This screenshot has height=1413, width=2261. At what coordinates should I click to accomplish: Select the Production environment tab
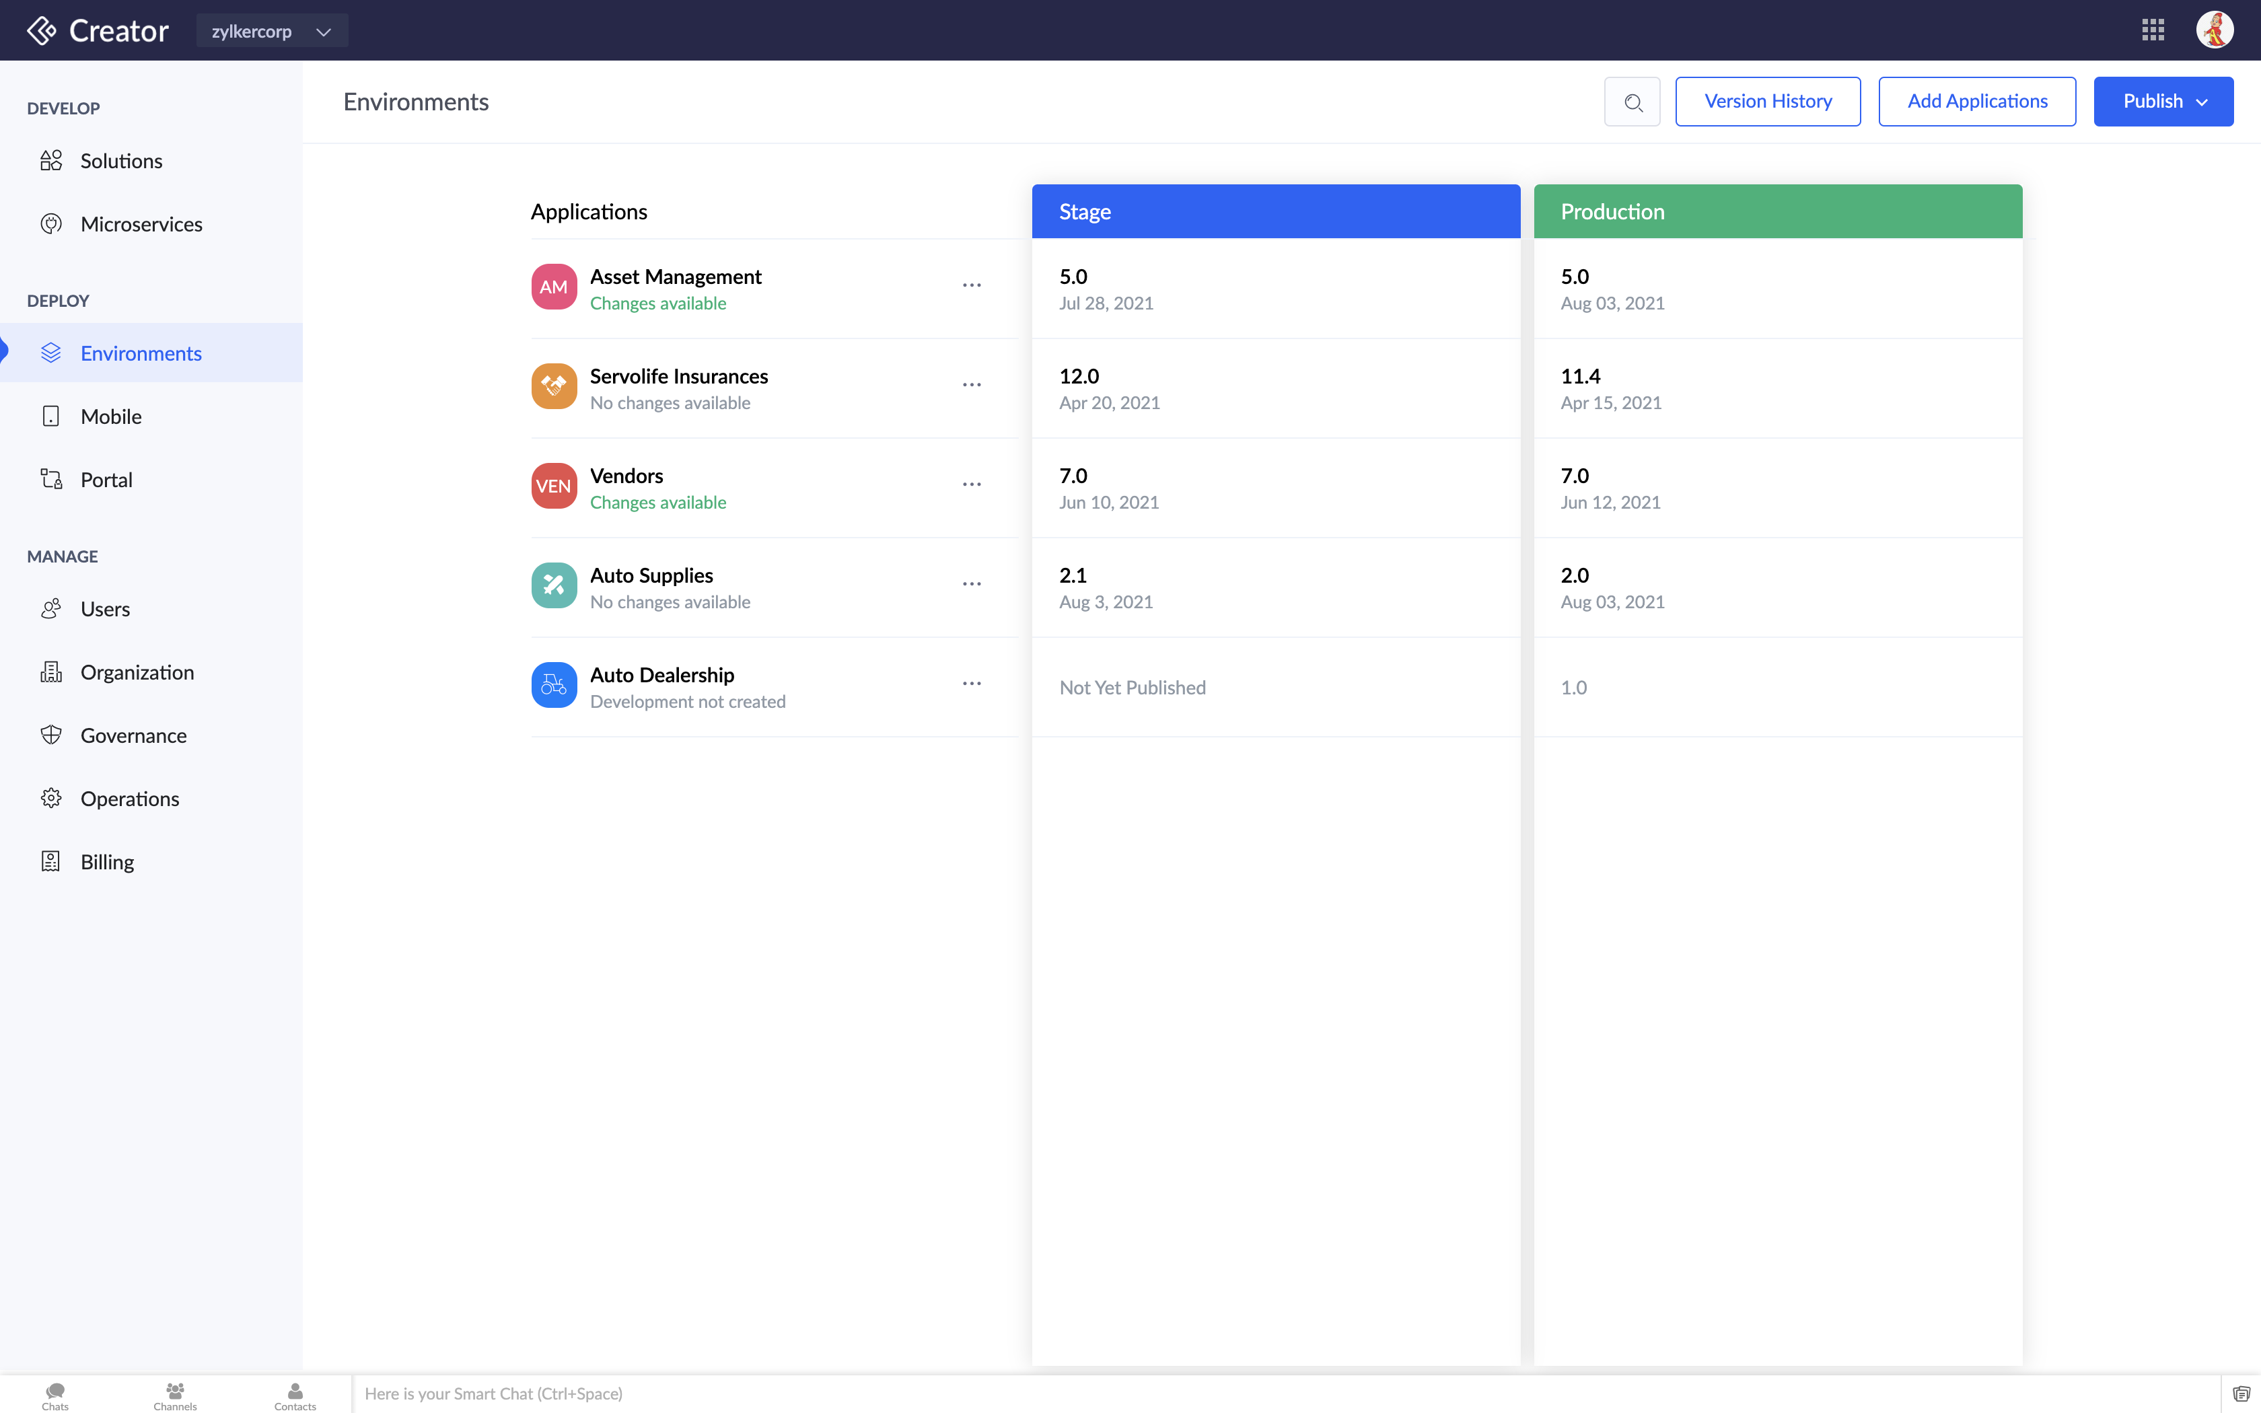point(1778,212)
